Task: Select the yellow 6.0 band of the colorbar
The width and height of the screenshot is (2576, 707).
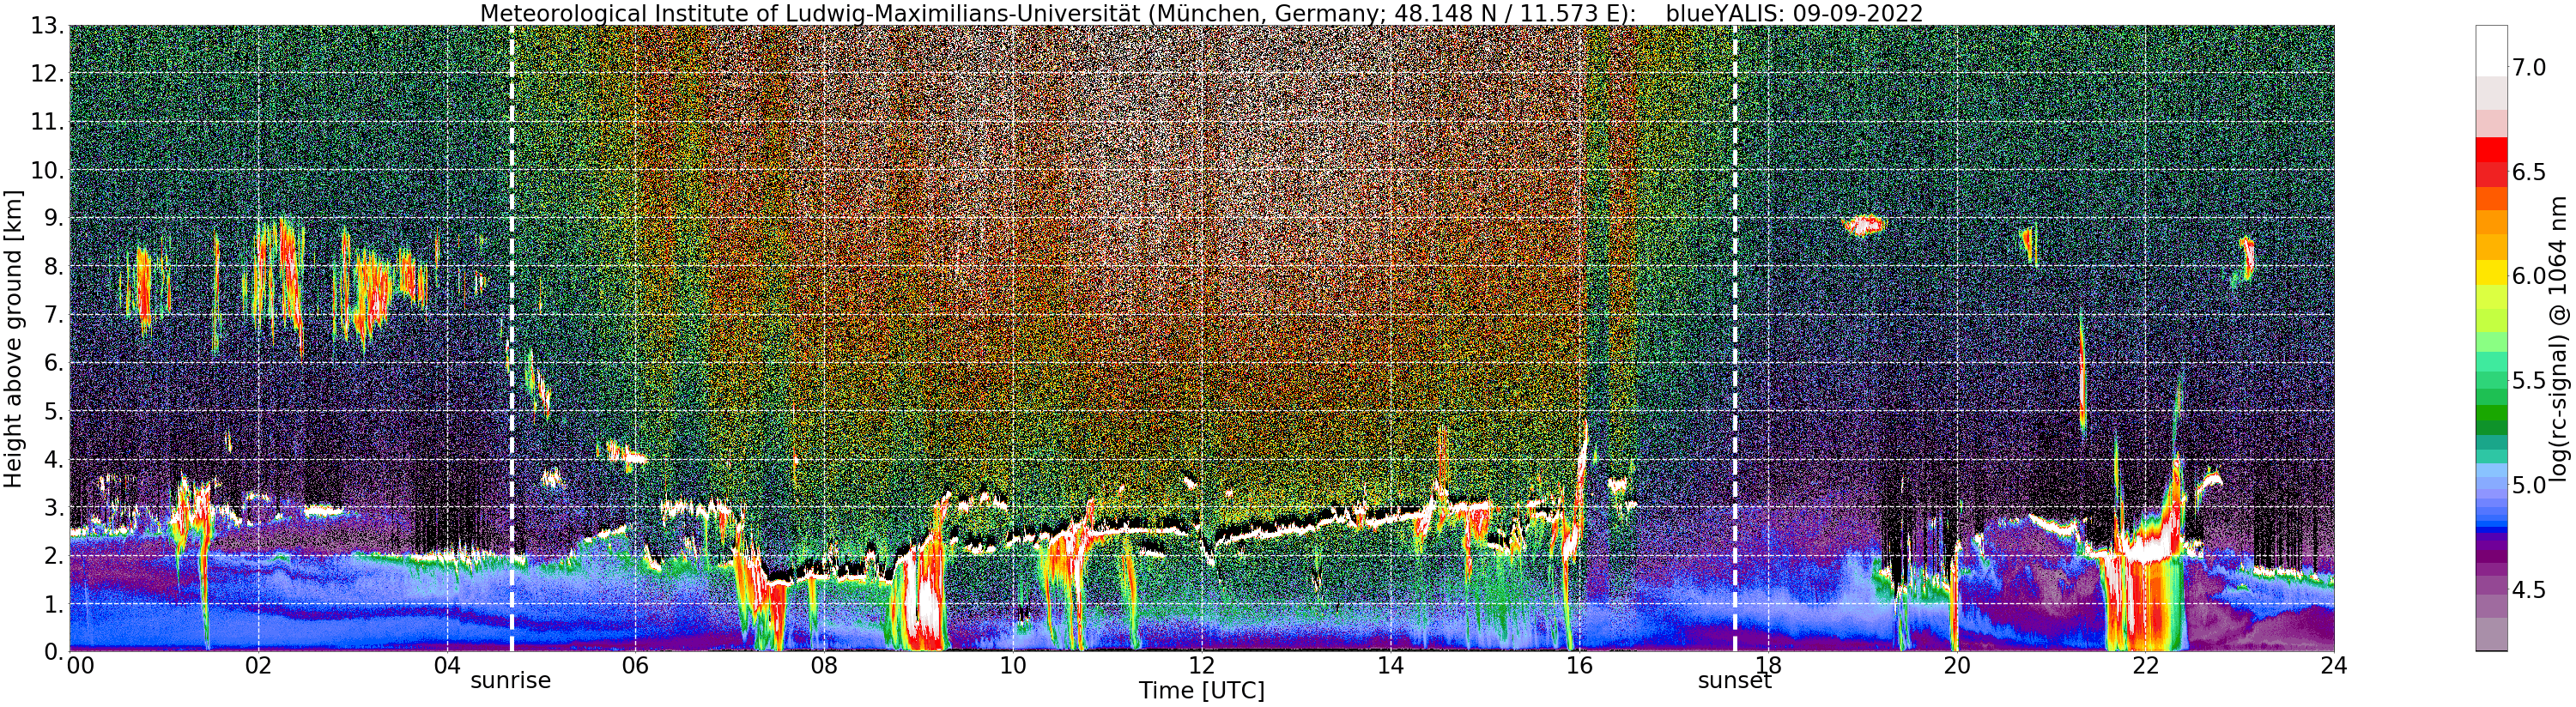Action: click(2491, 272)
